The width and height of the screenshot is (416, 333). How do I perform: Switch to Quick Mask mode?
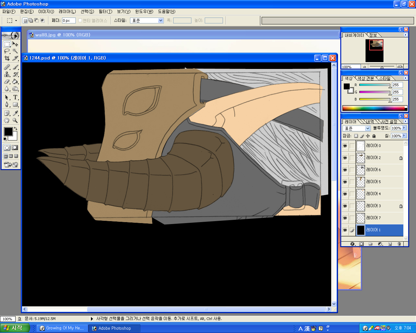tap(15, 148)
